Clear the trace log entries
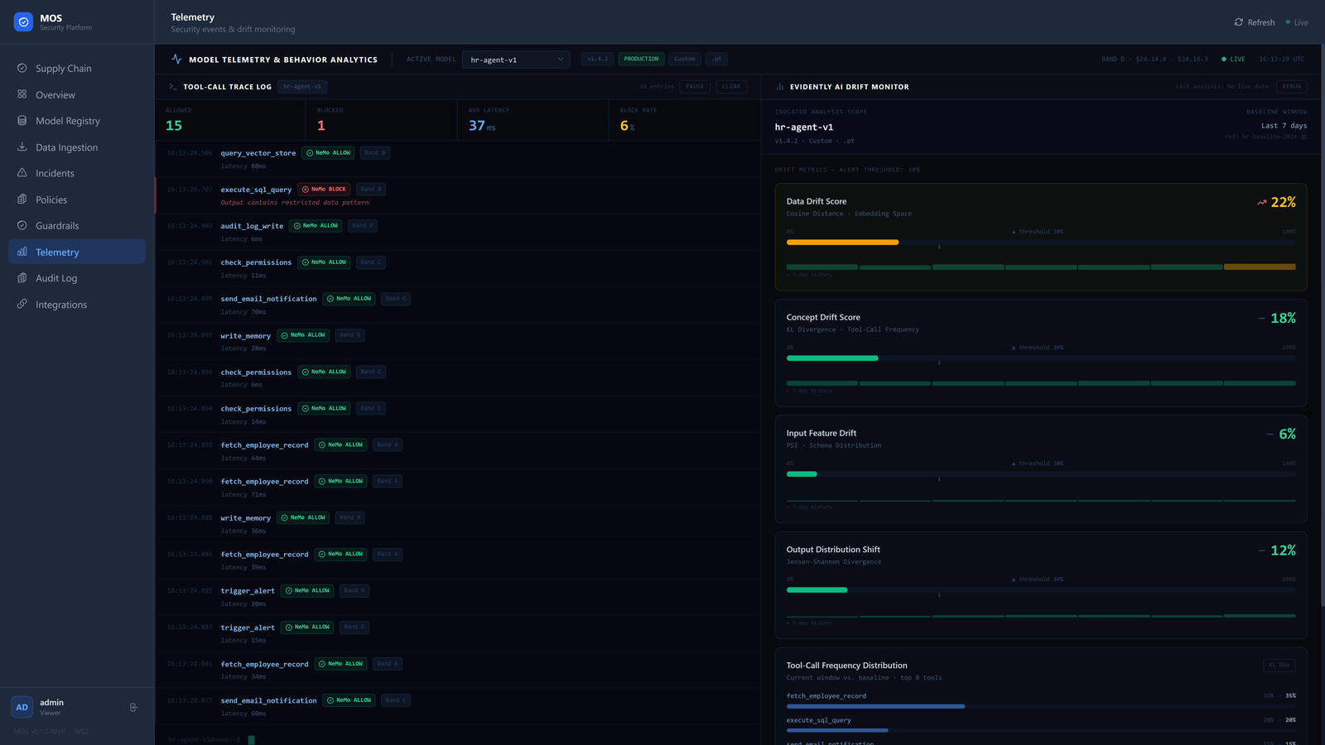The width and height of the screenshot is (1325, 745). point(731,86)
